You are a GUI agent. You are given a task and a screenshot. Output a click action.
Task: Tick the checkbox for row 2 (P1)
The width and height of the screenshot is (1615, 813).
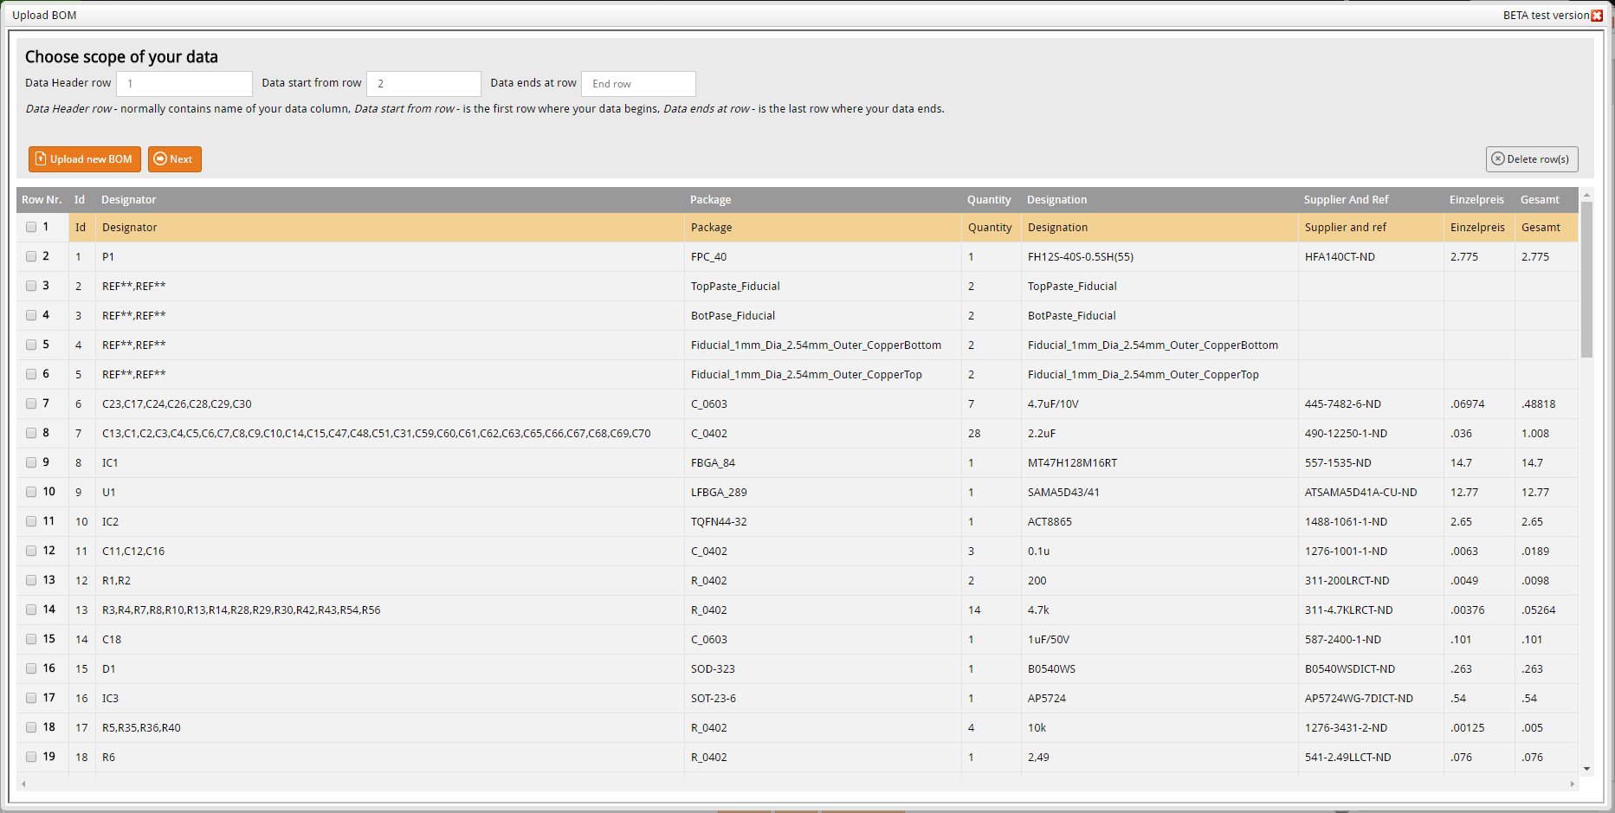pyautogui.click(x=31, y=256)
